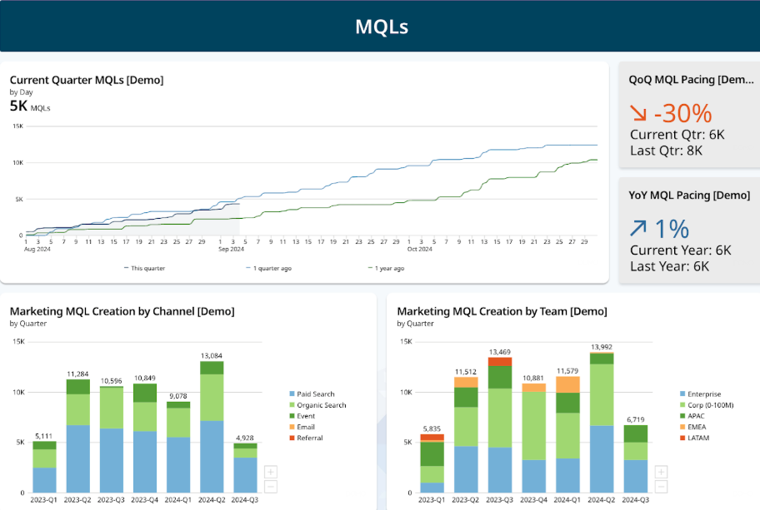This screenshot has height=510, width=760.
Task: Select the 2024-Q1 channel bar labeled 9,078
Action: [x=178, y=447]
